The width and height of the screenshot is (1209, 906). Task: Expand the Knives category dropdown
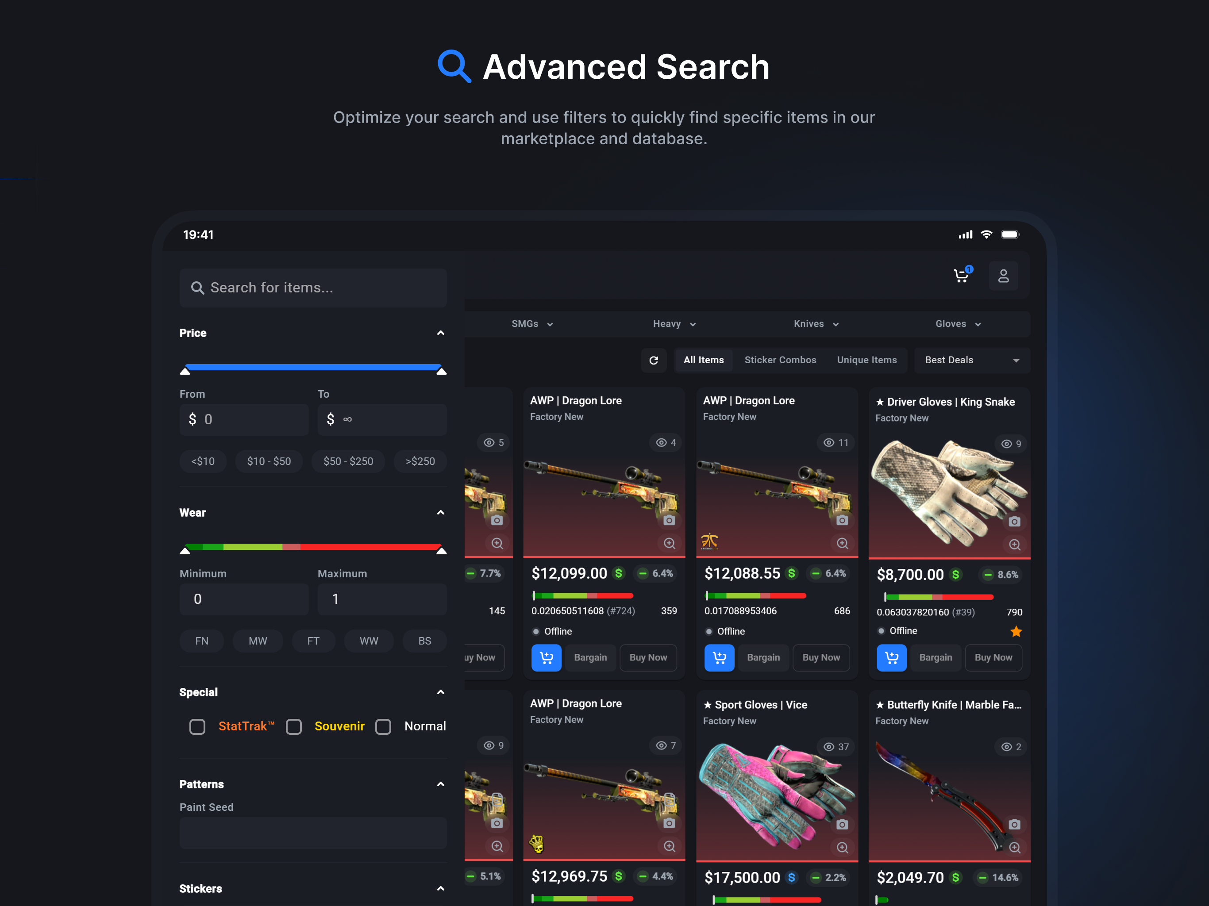pyautogui.click(x=816, y=324)
